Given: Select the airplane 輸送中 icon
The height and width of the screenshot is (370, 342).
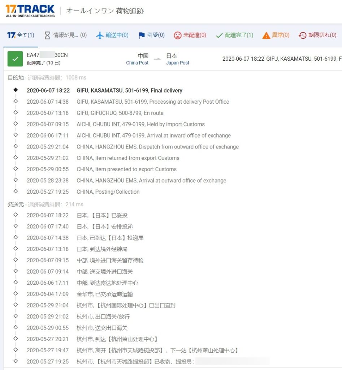Looking at the screenshot, I should tap(99, 35).
